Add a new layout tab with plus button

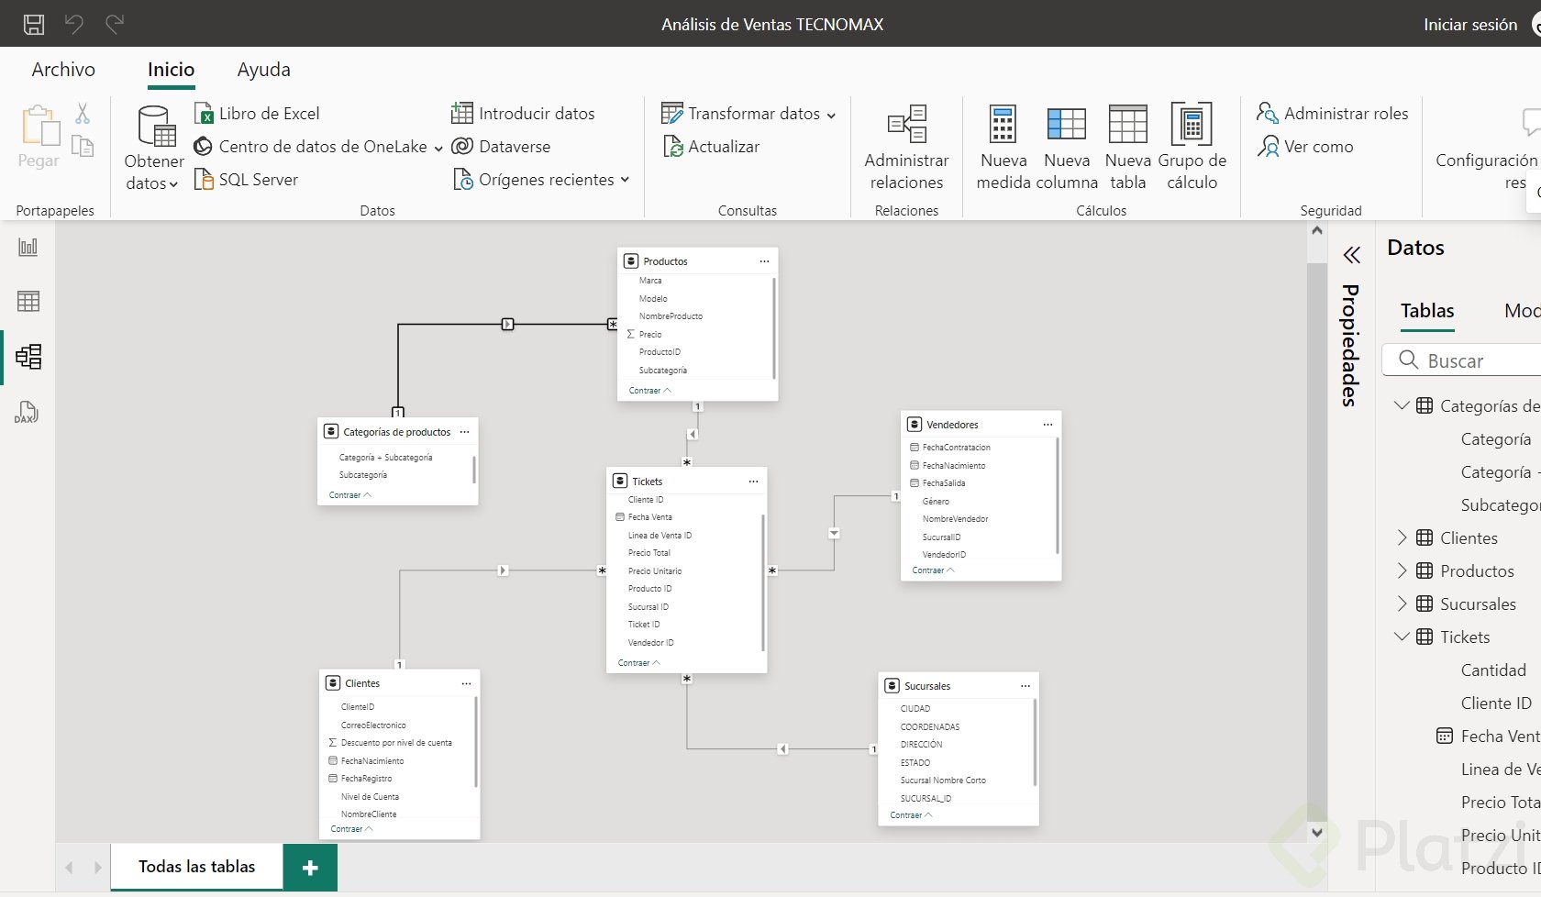point(310,868)
